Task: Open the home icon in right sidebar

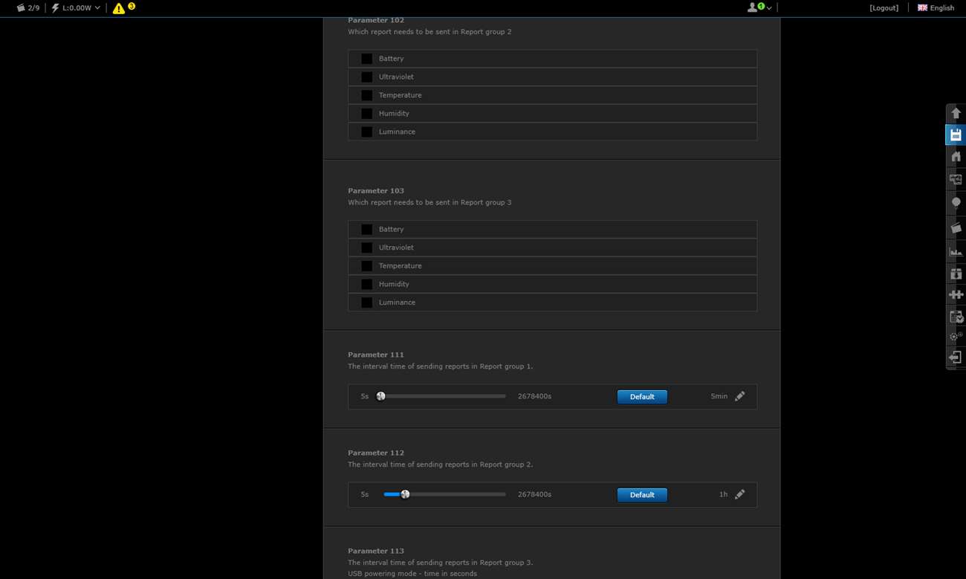Action: click(956, 157)
